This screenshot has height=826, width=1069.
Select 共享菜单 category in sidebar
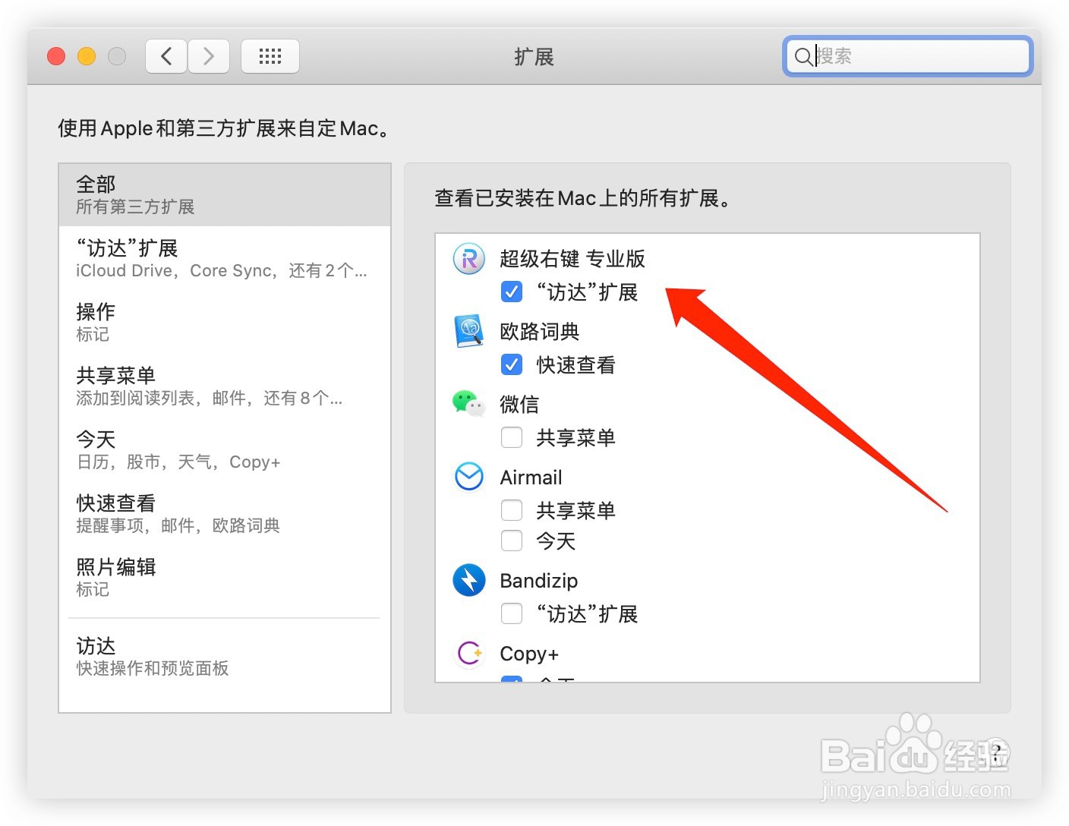click(225, 386)
